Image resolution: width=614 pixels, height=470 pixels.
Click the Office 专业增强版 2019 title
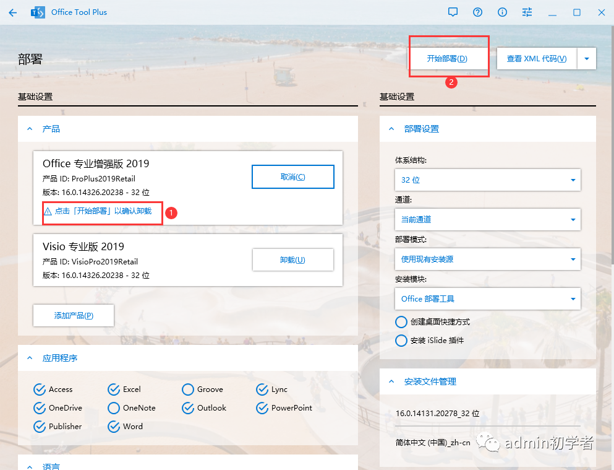(96, 163)
